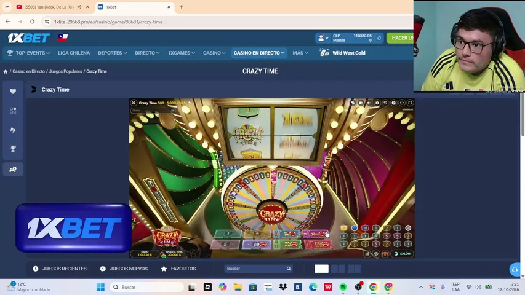Open File Explorer from the taskbar

tap(238, 287)
